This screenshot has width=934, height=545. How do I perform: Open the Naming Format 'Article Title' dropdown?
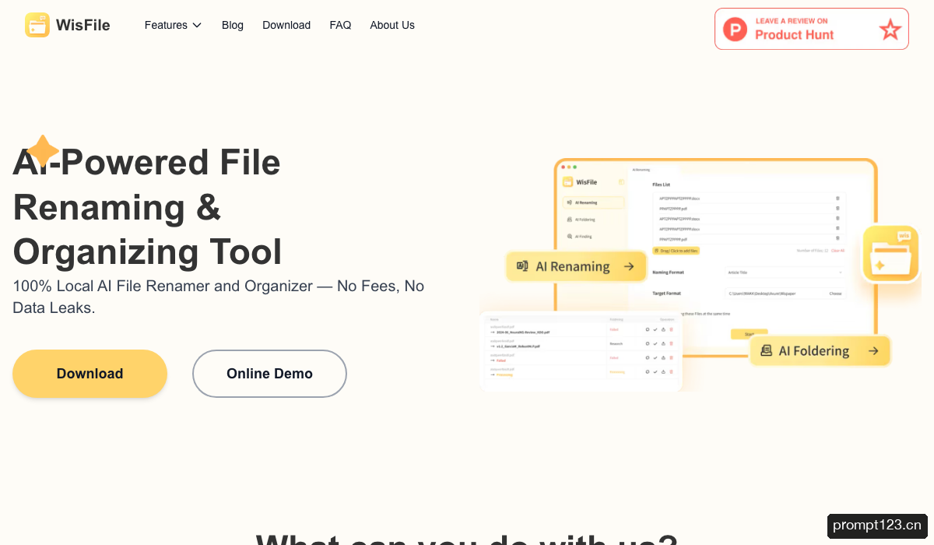click(x=785, y=272)
